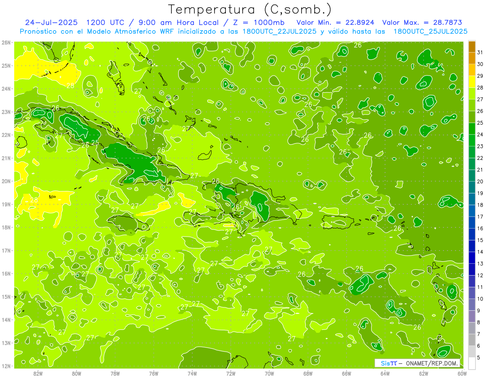Click the 20N latitude axis label
Image resolution: width=491 pixels, height=379 pixels.
tap(6, 181)
